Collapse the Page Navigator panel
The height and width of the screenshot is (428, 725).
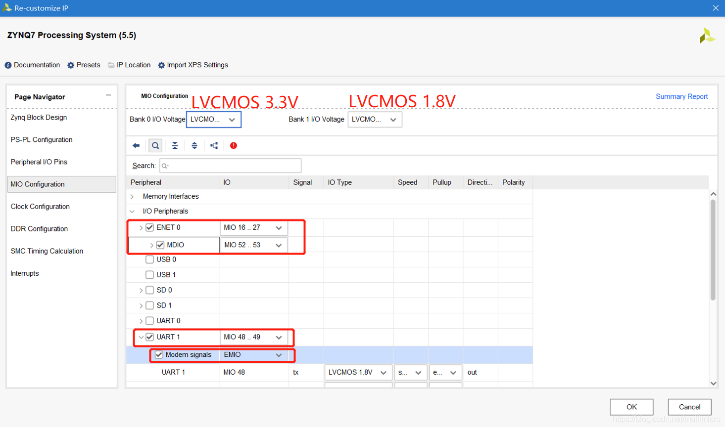pyautogui.click(x=108, y=95)
